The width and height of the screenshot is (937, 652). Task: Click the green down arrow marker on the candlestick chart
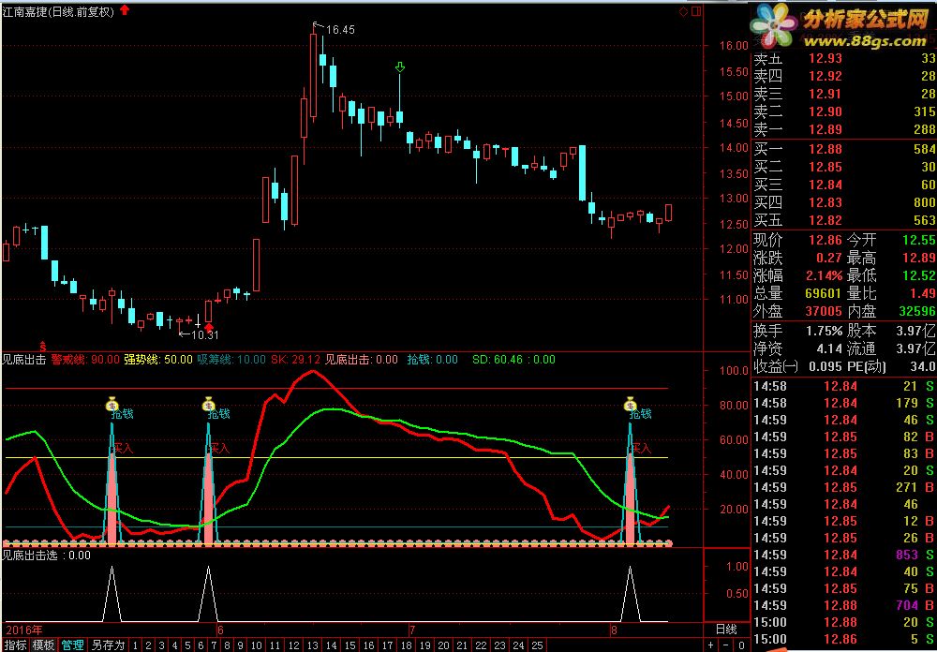click(x=400, y=67)
